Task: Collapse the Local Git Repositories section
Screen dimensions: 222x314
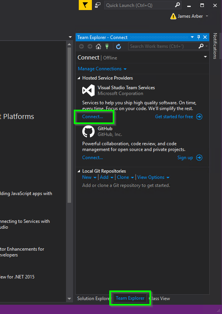Action: tap(79, 171)
